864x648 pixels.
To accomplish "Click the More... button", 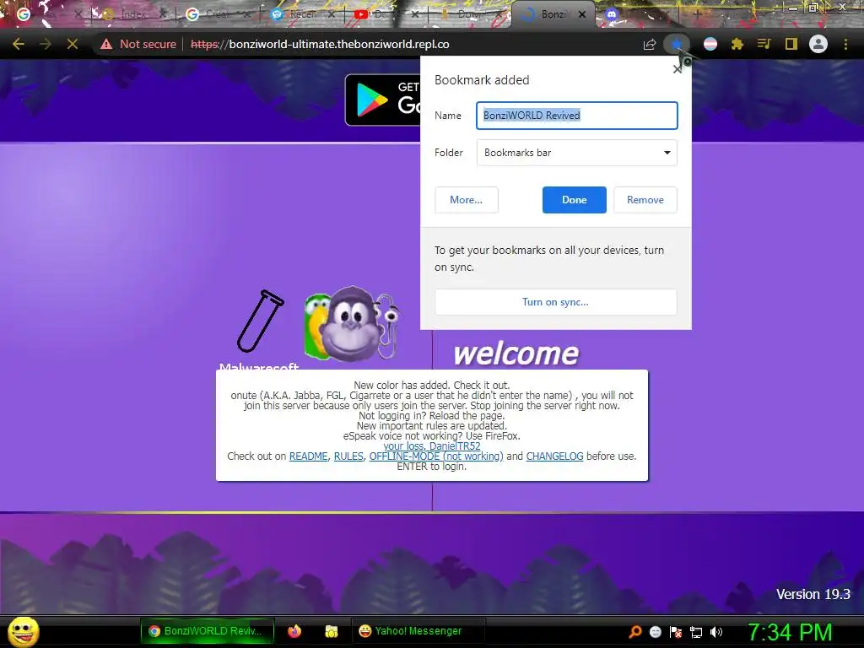I will (466, 200).
